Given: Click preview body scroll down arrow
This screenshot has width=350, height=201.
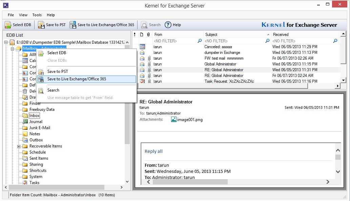Looking at the screenshot, I should [x=338, y=172].
